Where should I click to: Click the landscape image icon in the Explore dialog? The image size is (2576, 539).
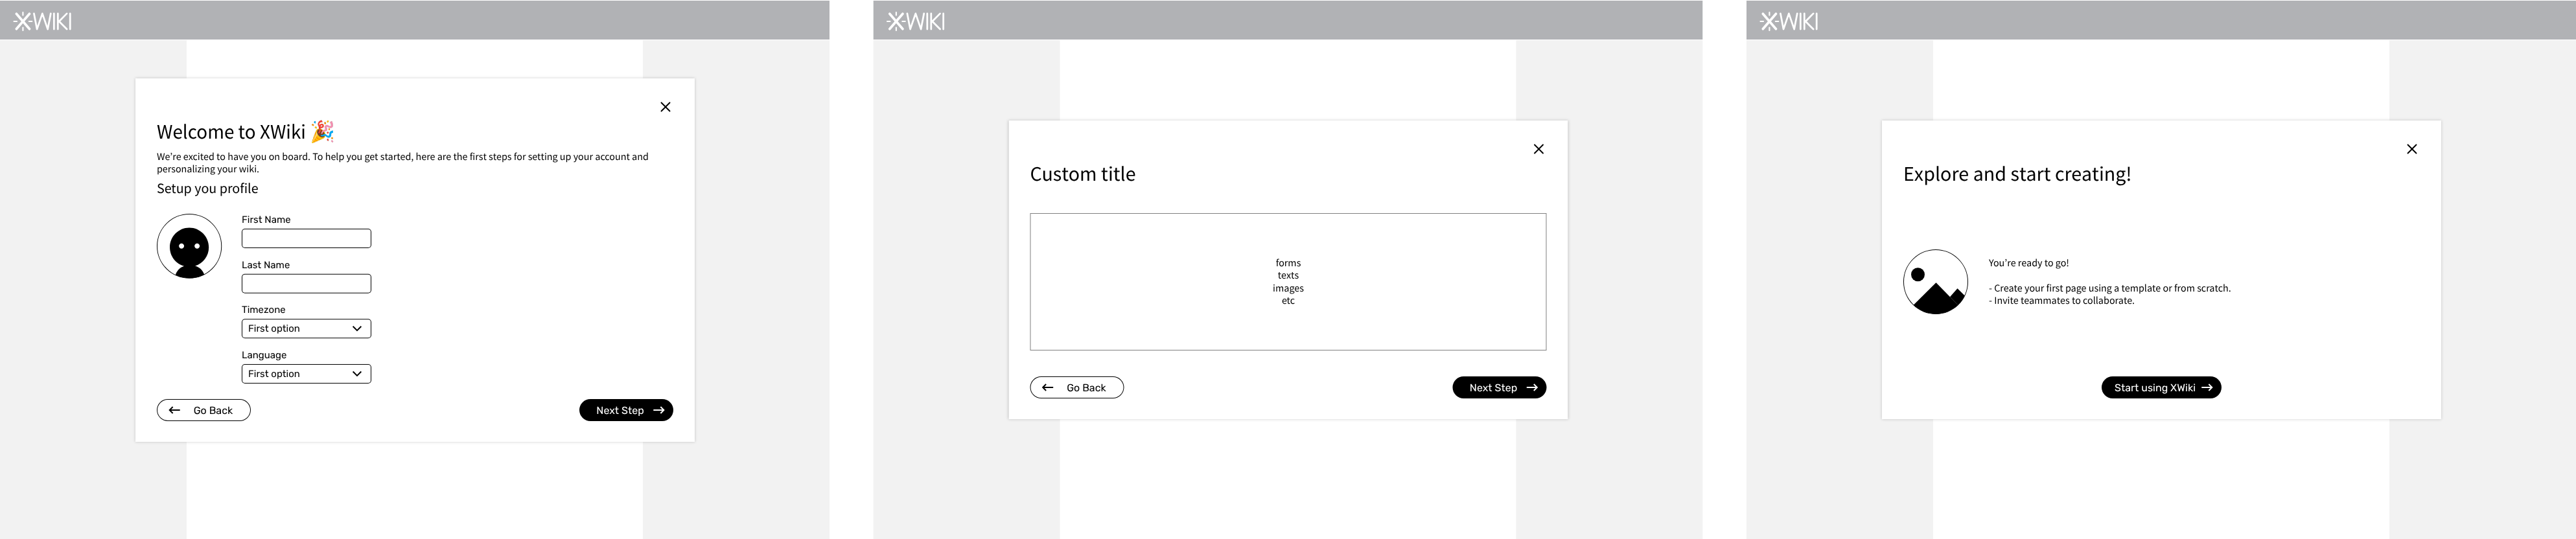1935,282
